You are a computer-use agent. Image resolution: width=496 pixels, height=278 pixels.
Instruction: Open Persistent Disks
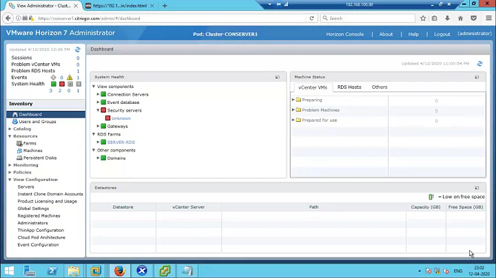(x=40, y=158)
